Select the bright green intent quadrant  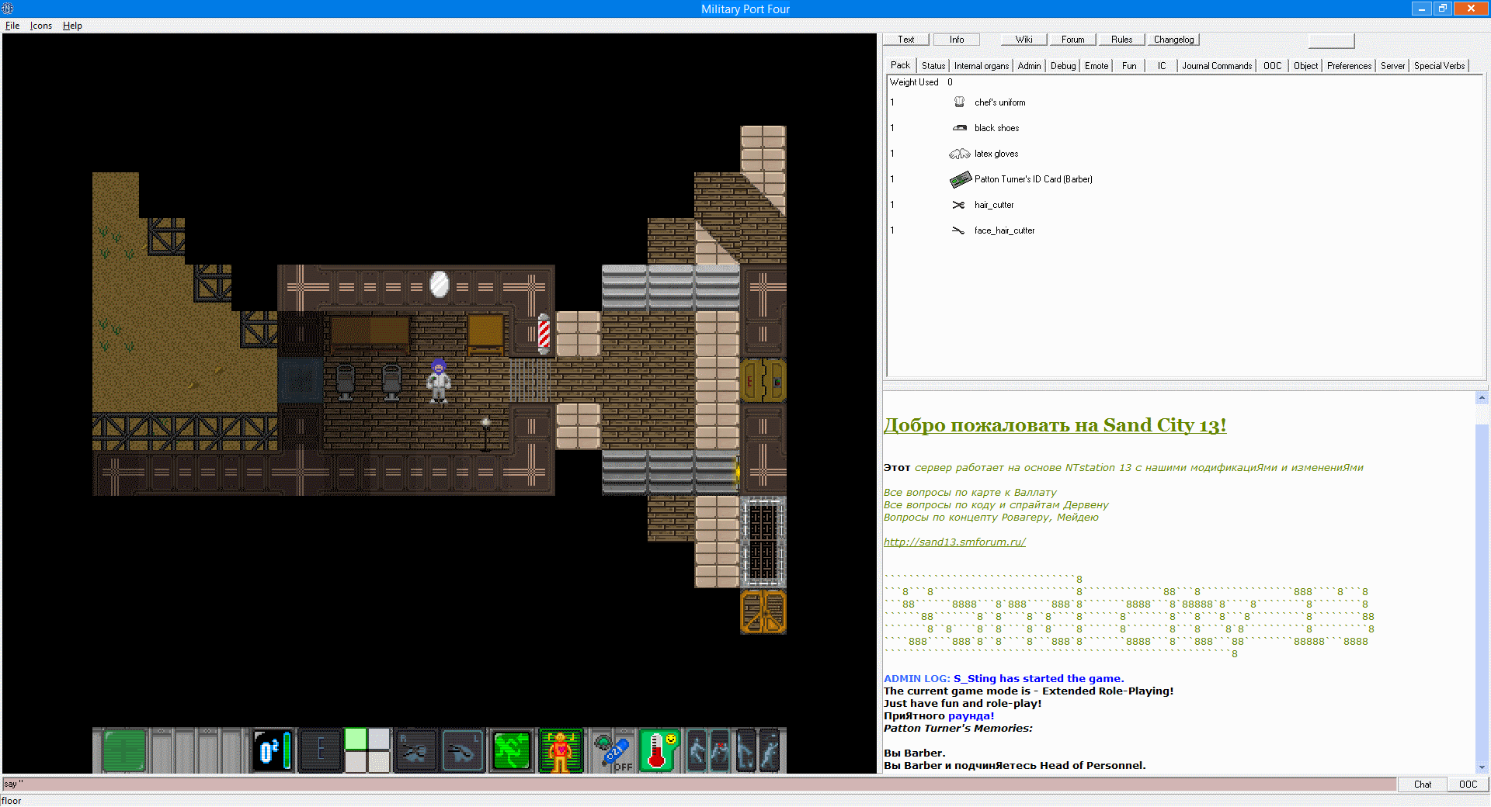click(355, 739)
